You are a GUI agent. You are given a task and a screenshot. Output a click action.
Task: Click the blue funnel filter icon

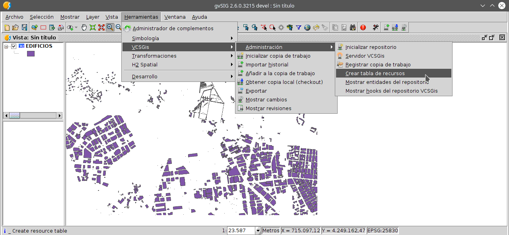[x=299, y=27]
